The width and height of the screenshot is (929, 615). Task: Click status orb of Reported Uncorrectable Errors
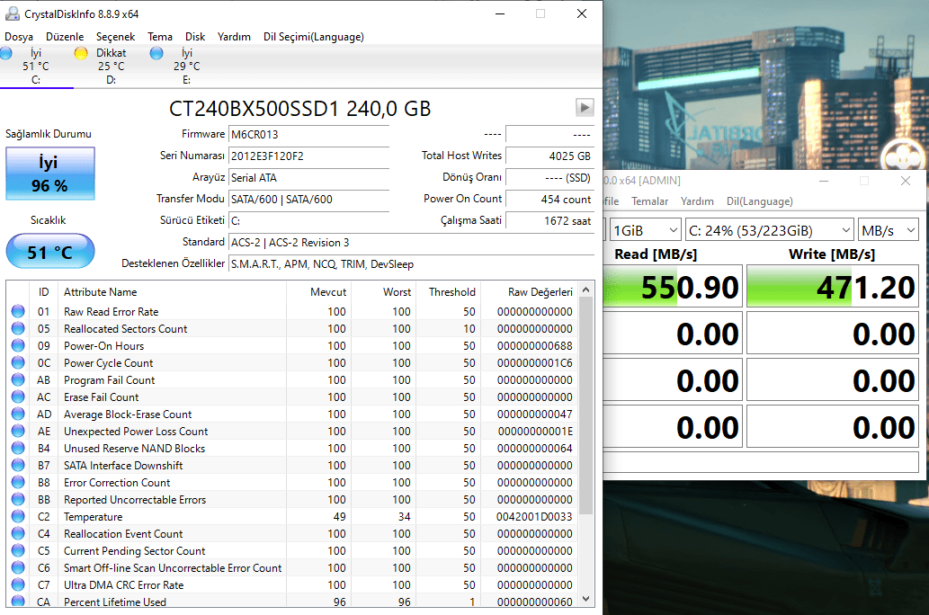[18, 500]
